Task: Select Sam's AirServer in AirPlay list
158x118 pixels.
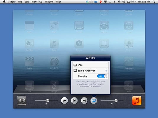Action: [90, 71]
